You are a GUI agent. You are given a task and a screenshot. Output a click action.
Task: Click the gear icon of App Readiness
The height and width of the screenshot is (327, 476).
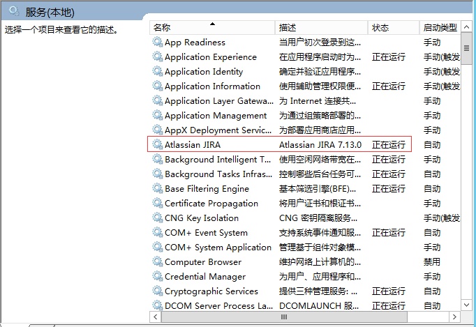click(x=158, y=42)
